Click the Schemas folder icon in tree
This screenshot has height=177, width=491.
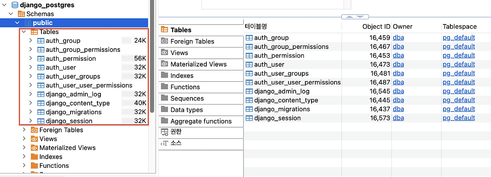(x=21, y=14)
